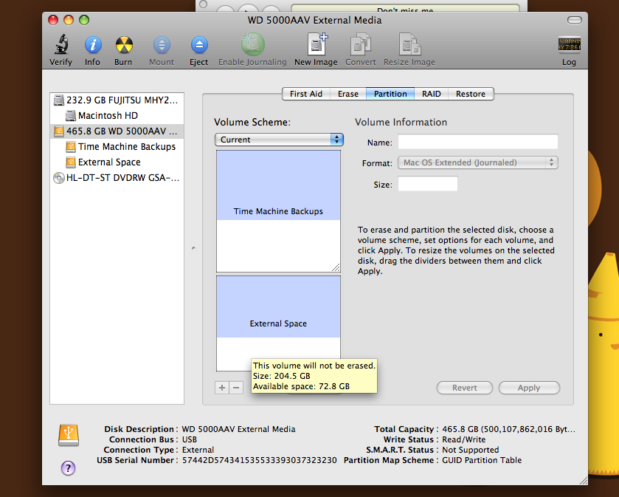The image size is (619, 497).
Task: Open the Volume Scheme Current dropdown
Action: tap(279, 140)
